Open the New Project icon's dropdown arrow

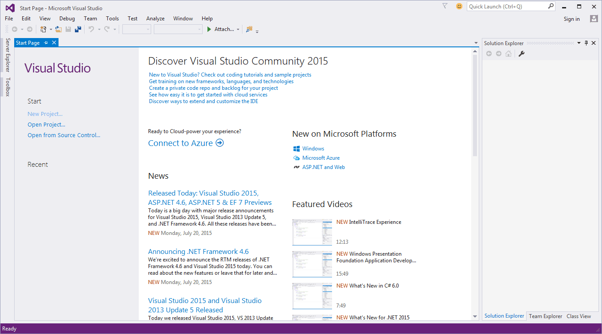[51, 30]
